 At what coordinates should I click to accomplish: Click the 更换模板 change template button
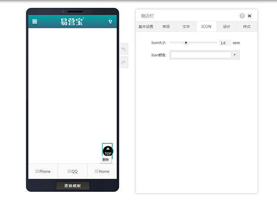[x=73, y=186]
